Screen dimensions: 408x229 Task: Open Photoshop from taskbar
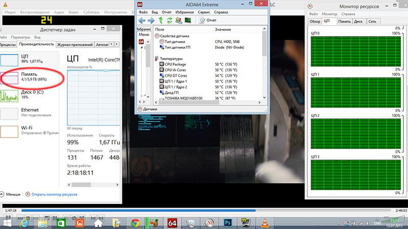pos(227,223)
